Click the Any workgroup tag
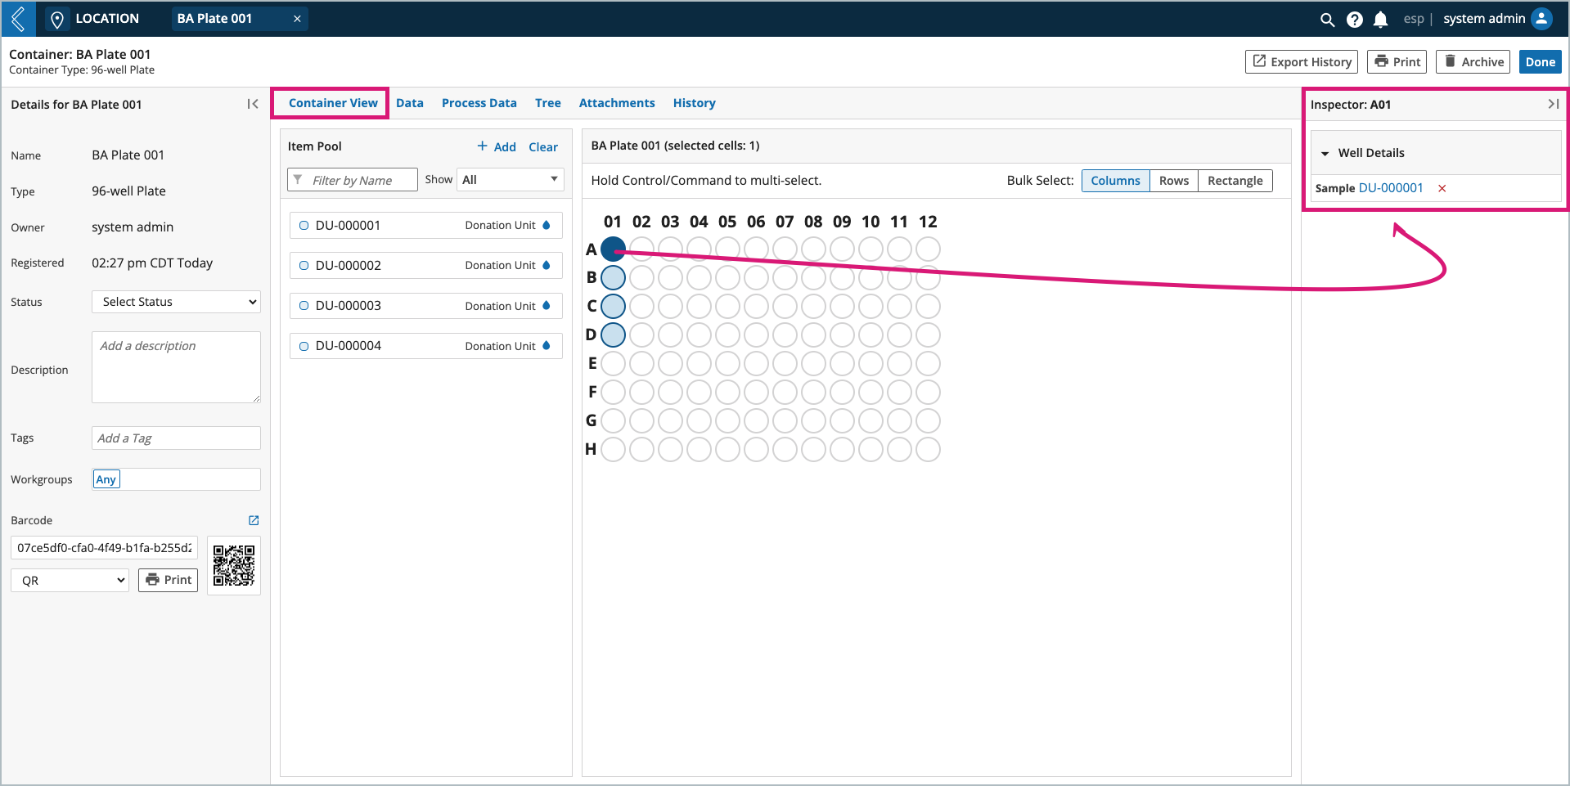 click(106, 479)
